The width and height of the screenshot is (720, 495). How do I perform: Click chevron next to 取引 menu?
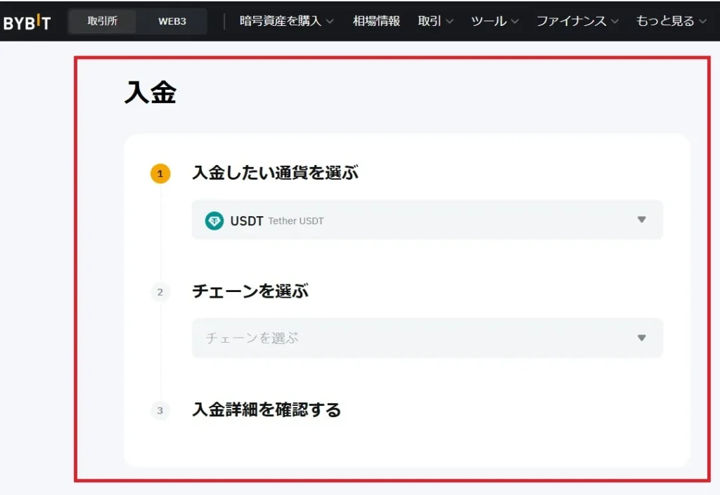449,21
